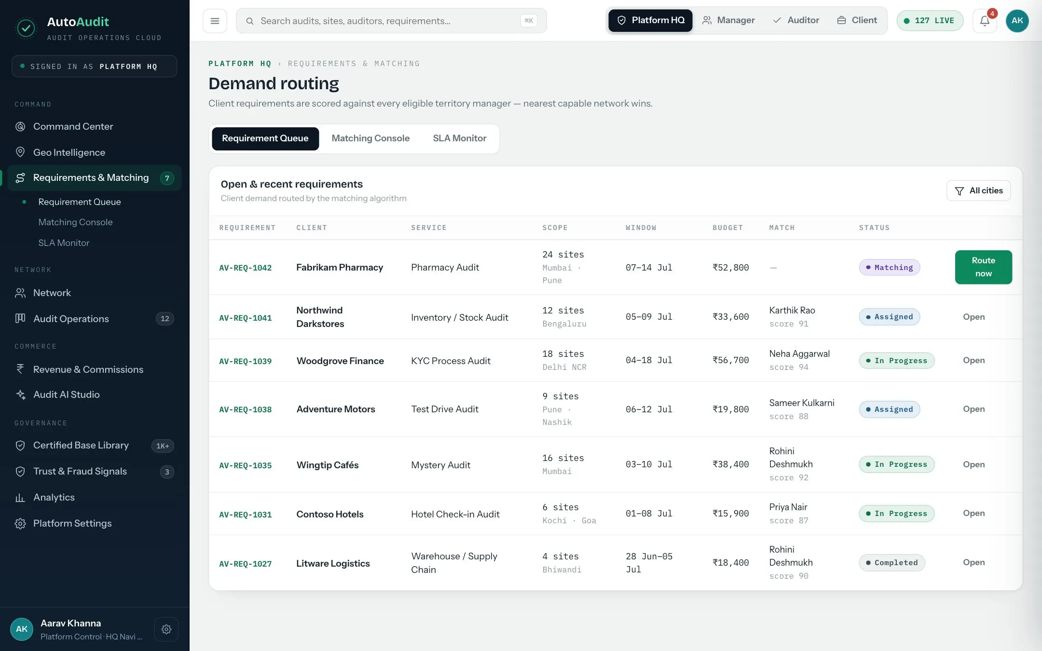Viewport: 1042px width, 651px height.
Task: Open Network in sidebar
Action: pyautogui.click(x=95, y=293)
